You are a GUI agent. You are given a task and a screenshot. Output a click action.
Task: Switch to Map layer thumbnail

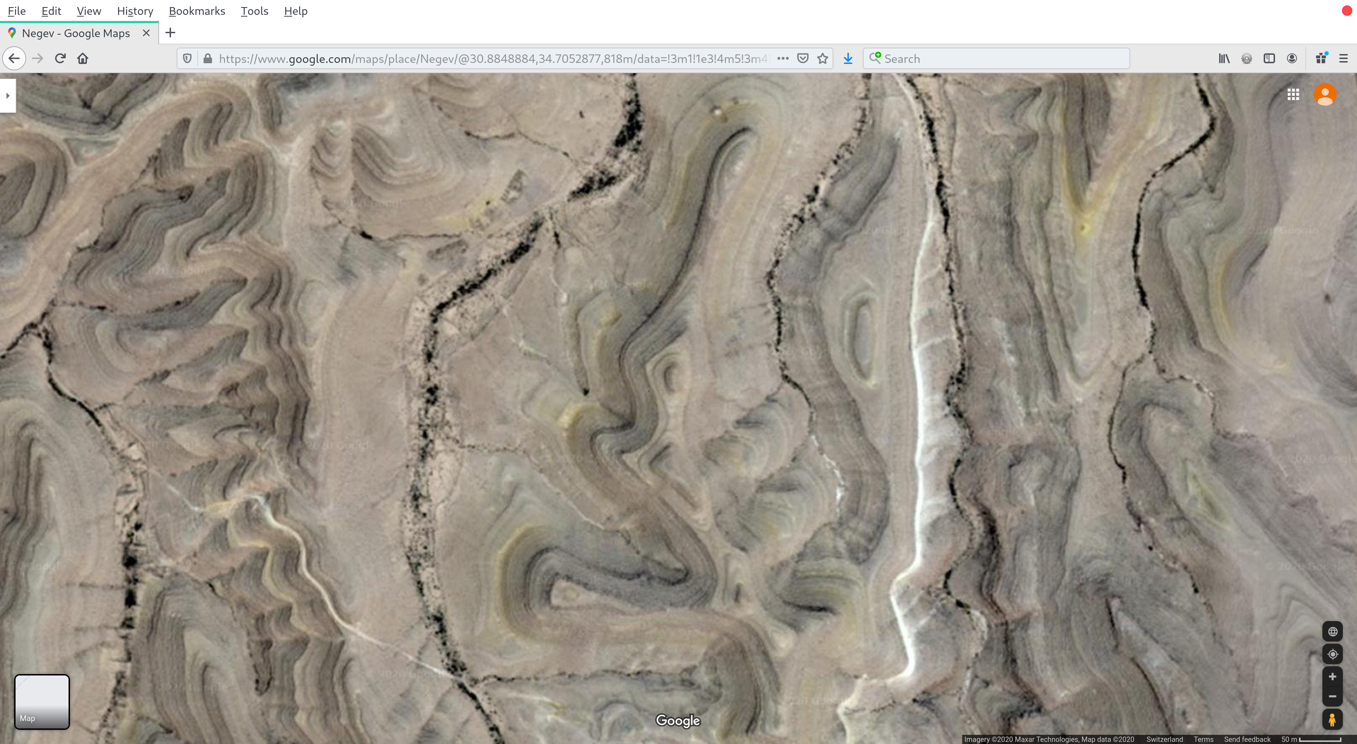pos(42,702)
